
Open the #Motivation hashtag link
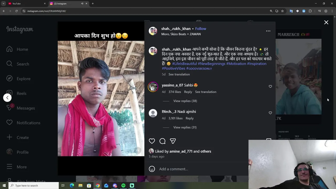(x=236, y=64)
